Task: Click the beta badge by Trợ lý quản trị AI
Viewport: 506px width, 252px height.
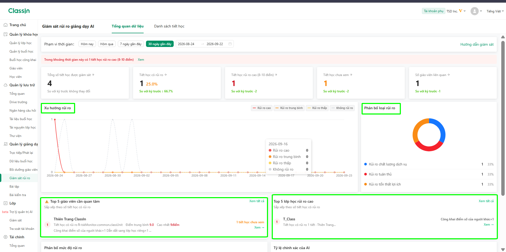Action: click(x=5, y=212)
